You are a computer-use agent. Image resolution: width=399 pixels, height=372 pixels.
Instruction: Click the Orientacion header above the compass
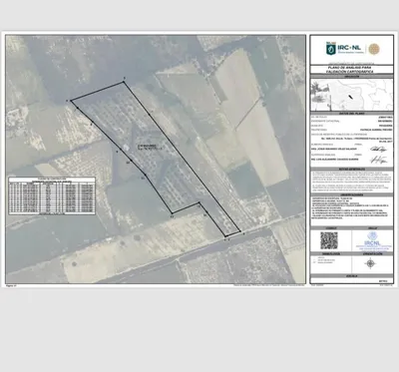click(x=372, y=253)
